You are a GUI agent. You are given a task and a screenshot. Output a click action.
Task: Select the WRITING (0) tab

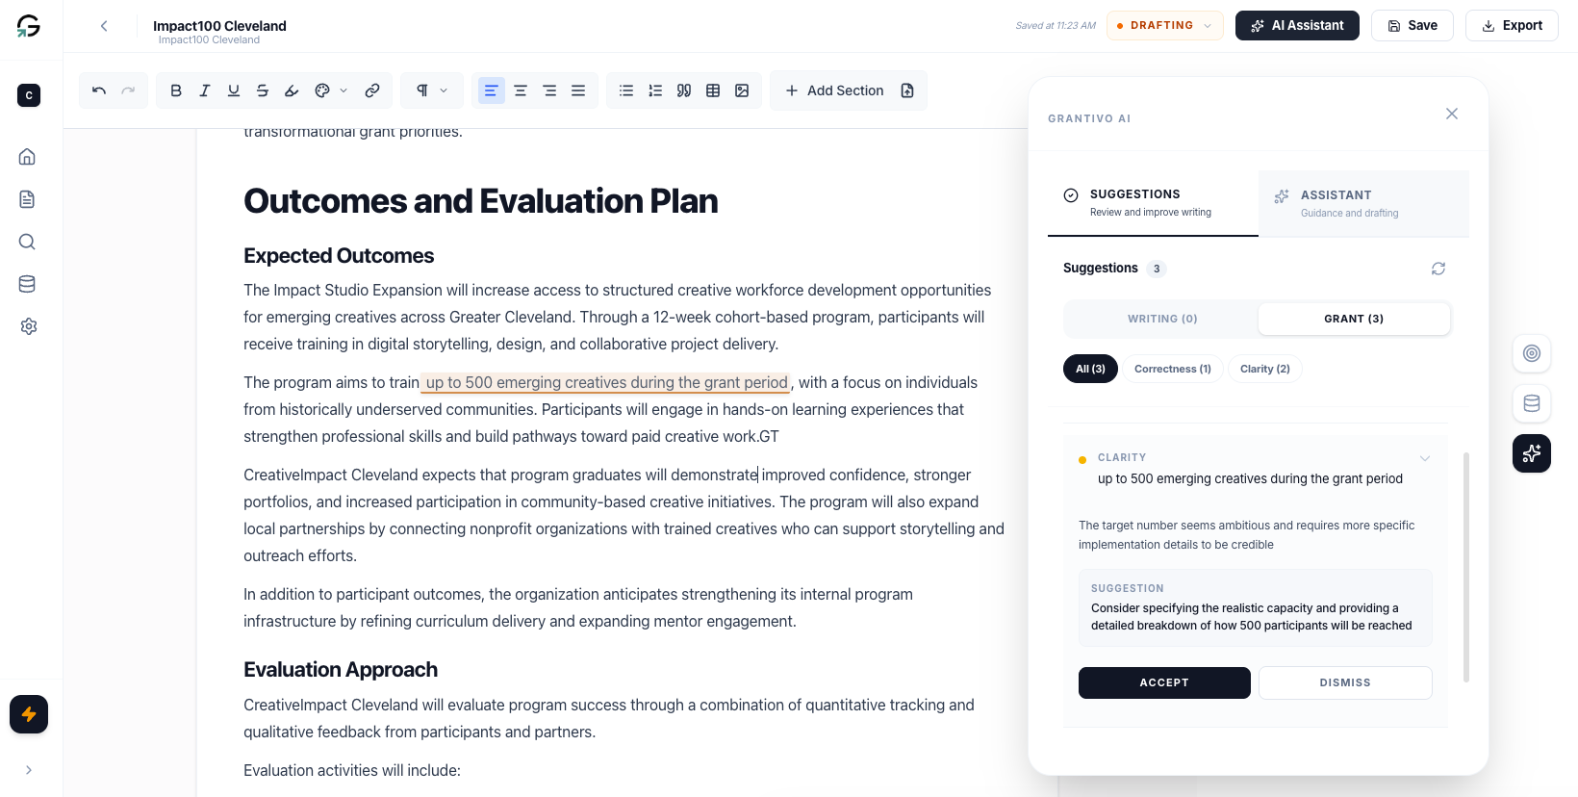click(x=1161, y=319)
